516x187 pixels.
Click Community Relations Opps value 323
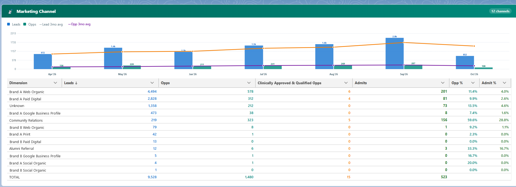(x=250, y=120)
